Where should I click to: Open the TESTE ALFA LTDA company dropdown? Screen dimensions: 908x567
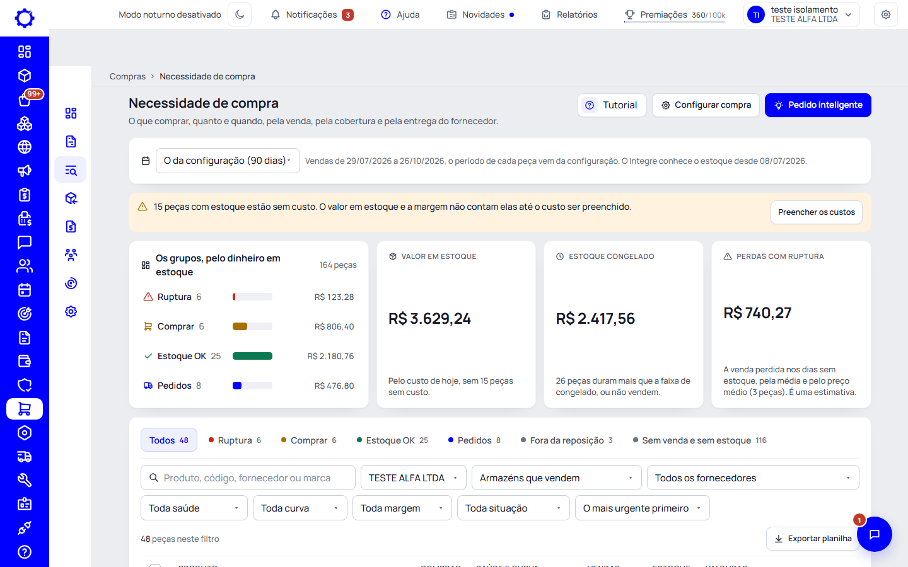(x=414, y=478)
